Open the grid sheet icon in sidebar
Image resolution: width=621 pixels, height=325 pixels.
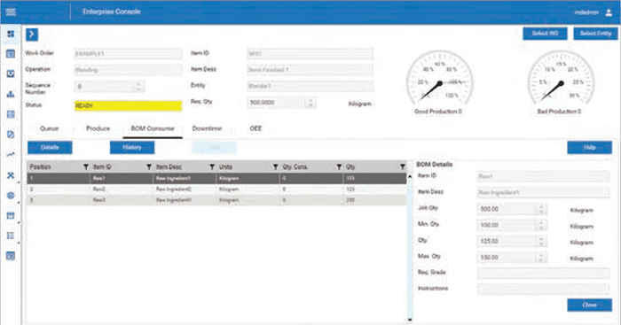tap(11, 114)
